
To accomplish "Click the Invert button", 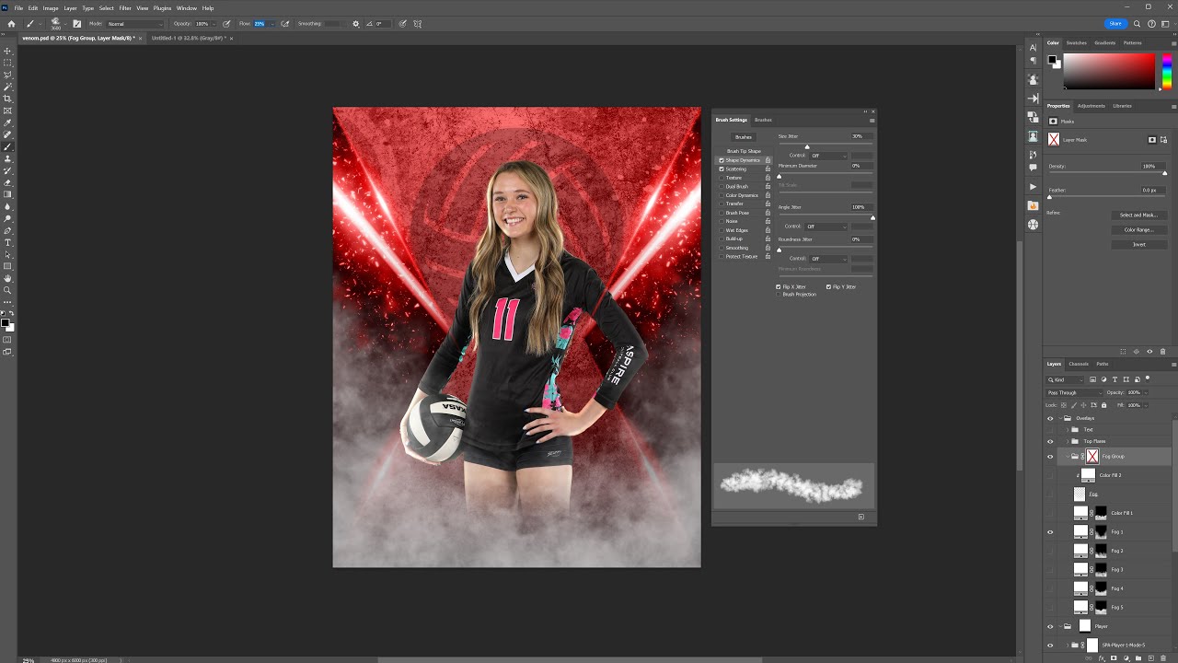I will tap(1138, 244).
